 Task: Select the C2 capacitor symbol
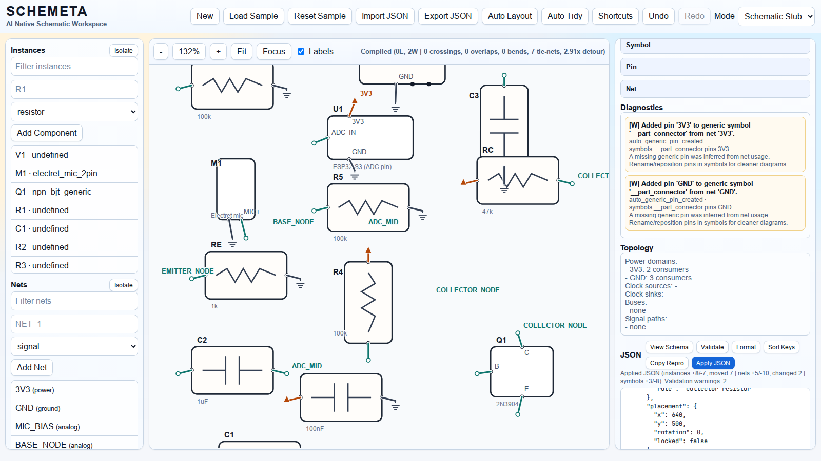(x=232, y=370)
